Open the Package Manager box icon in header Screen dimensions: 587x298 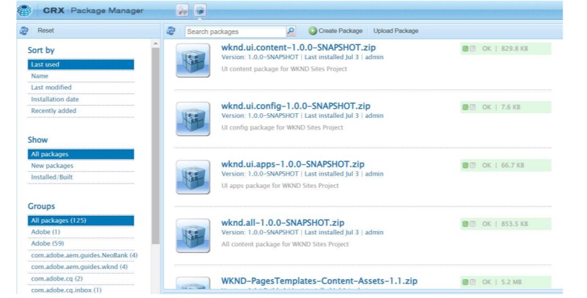pos(201,10)
